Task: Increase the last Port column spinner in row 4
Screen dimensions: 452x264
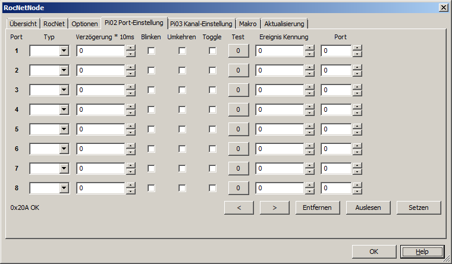Action: click(x=357, y=107)
